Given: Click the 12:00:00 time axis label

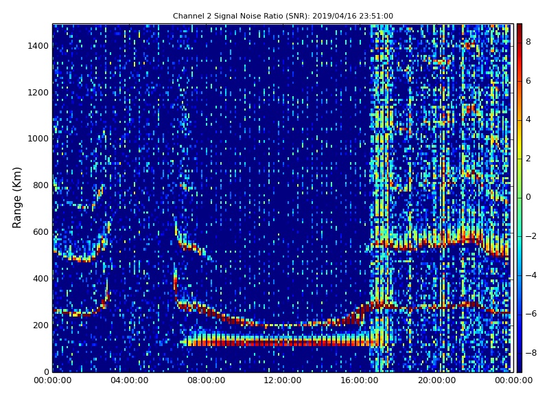Looking at the screenshot, I should coord(283,380).
